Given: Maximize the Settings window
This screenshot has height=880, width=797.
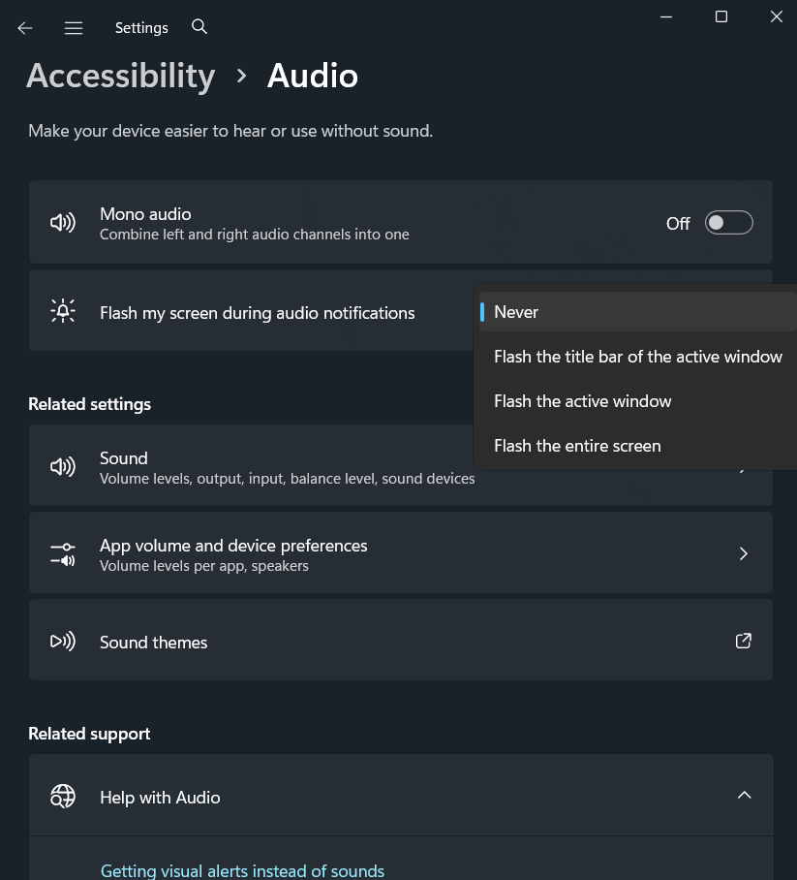Looking at the screenshot, I should (x=721, y=16).
